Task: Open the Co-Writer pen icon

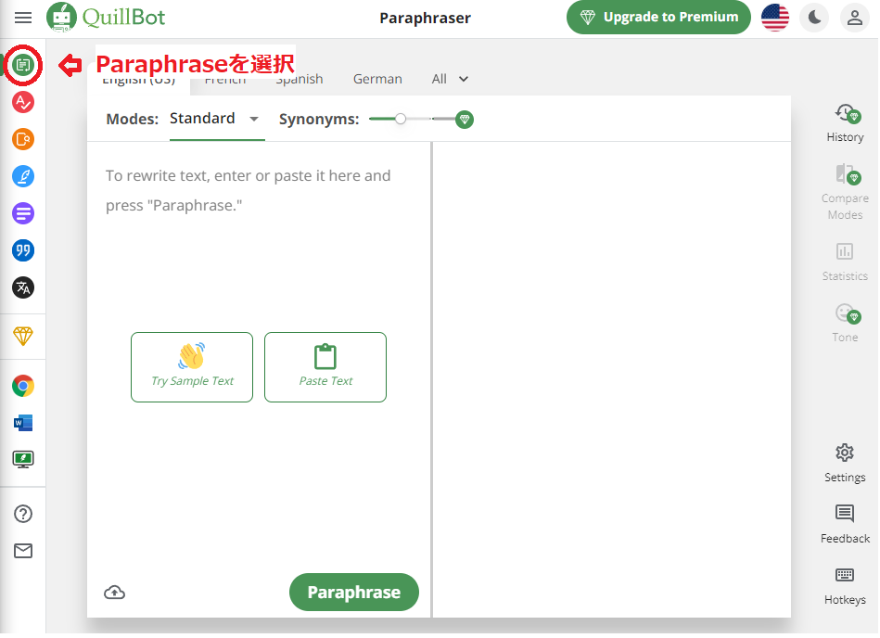Action: coord(23,176)
